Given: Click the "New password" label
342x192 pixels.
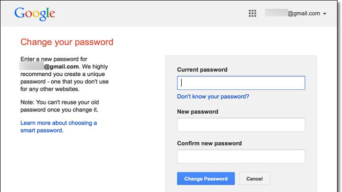Looking at the screenshot, I should pos(197,112).
